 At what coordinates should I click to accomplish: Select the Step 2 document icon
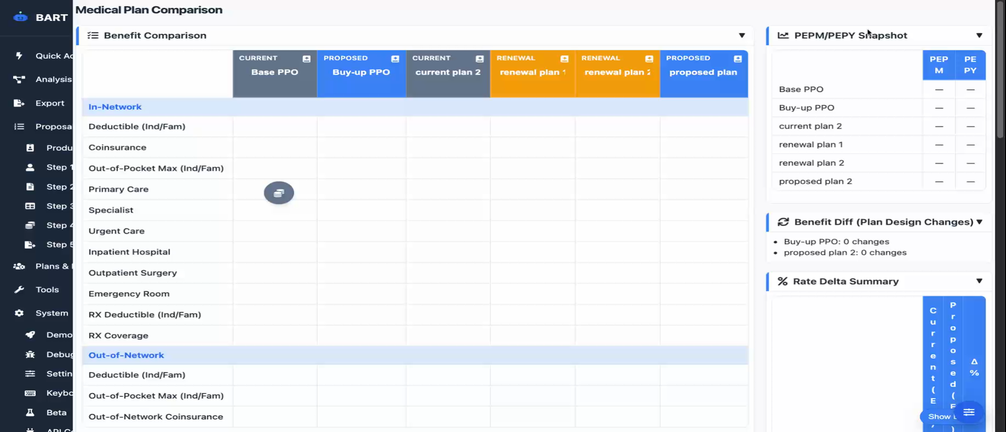coord(30,187)
